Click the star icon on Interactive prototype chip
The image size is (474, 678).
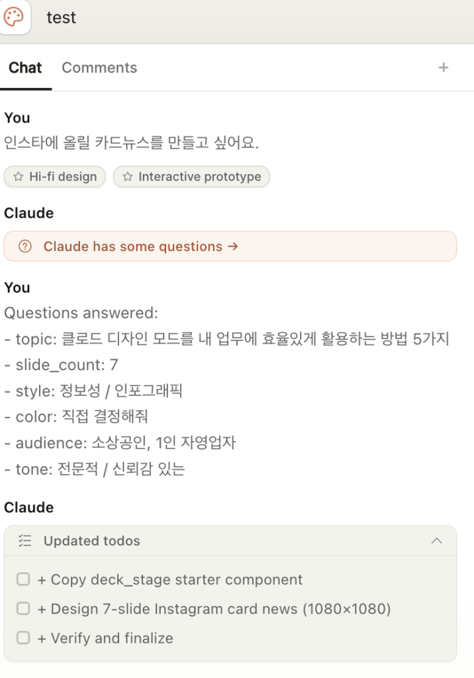click(127, 176)
